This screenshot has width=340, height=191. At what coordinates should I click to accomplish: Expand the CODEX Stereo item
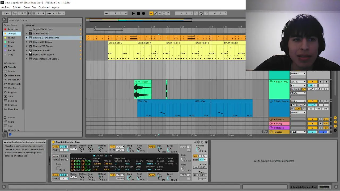27,33
